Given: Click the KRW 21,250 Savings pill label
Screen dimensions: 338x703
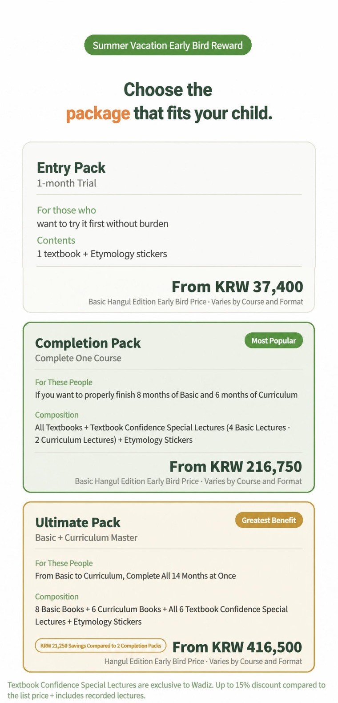Looking at the screenshot, I should pyautogui.click(x=101, y=646).
